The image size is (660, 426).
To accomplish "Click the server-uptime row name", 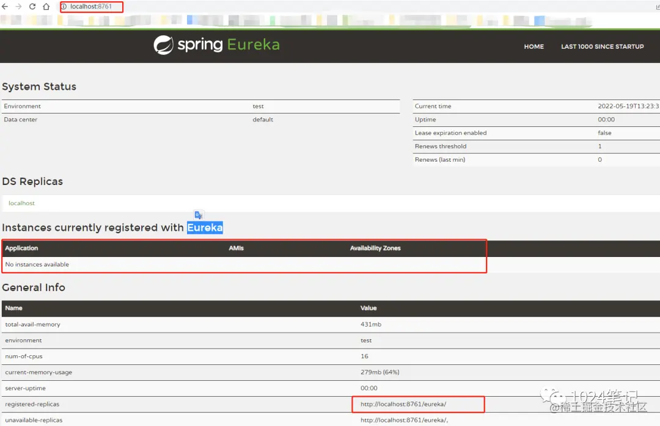I will click(25, 388).
